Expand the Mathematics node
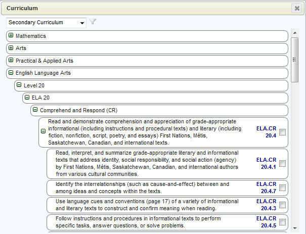Image resolution: width=306 pixels, height=234 pixels. [x=11, y=36]
